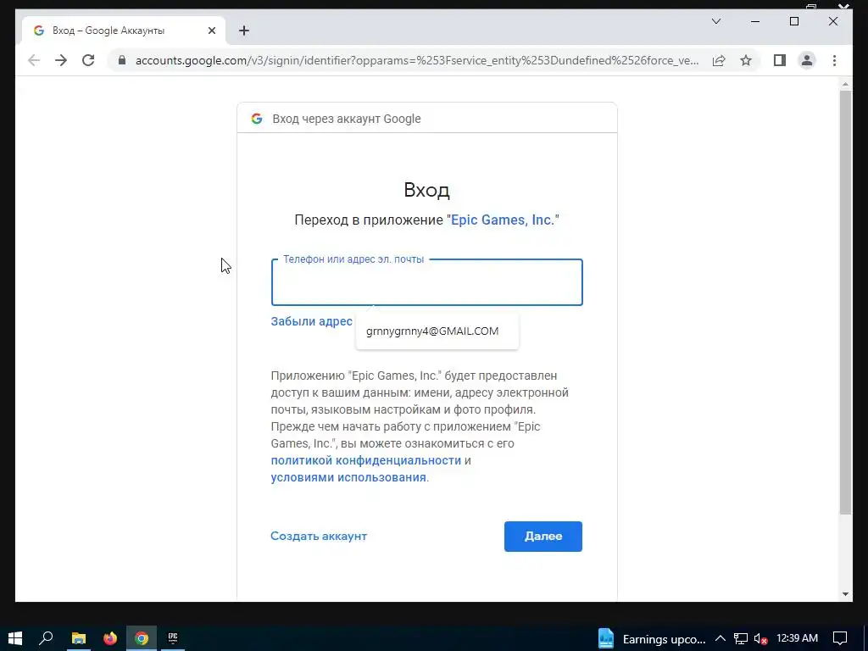This screenshot has width=868, height=651.
Task: Reload the page with refresh icon
Action: 88,60
